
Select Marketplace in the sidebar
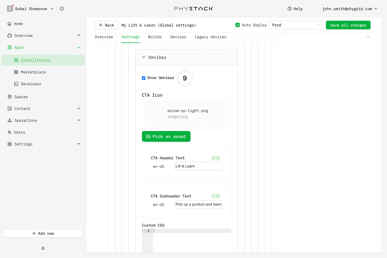pyautogui.click(x=43, y=72)
